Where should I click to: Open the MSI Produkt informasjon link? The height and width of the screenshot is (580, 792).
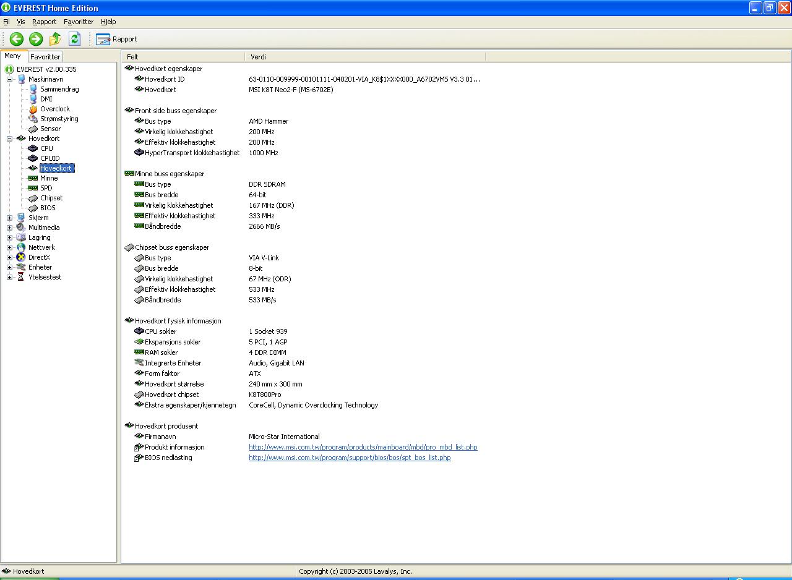pos(363,447)
